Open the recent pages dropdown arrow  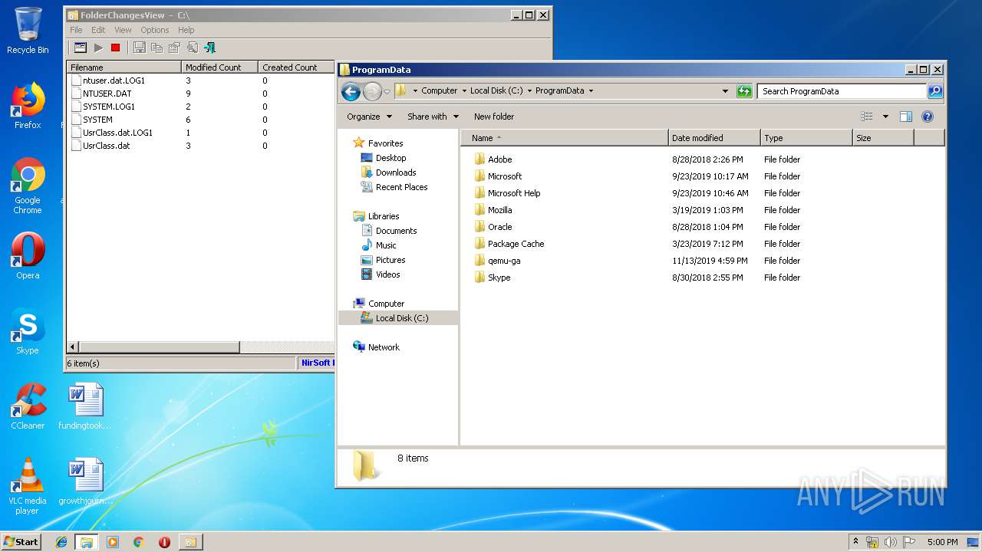[x=387, y=91]
